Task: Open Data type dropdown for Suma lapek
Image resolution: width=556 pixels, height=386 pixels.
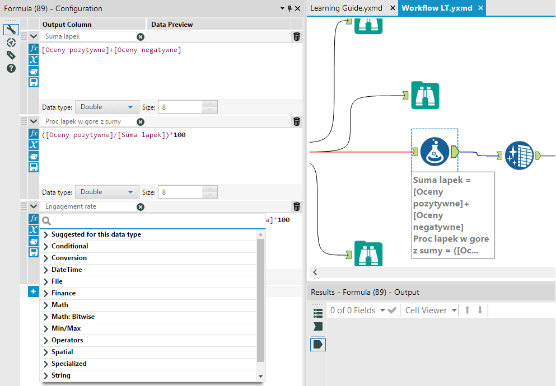Action: (x=107, y=107)
